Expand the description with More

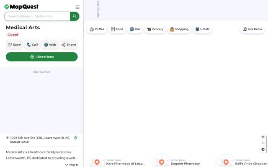[x=72, y=164]
